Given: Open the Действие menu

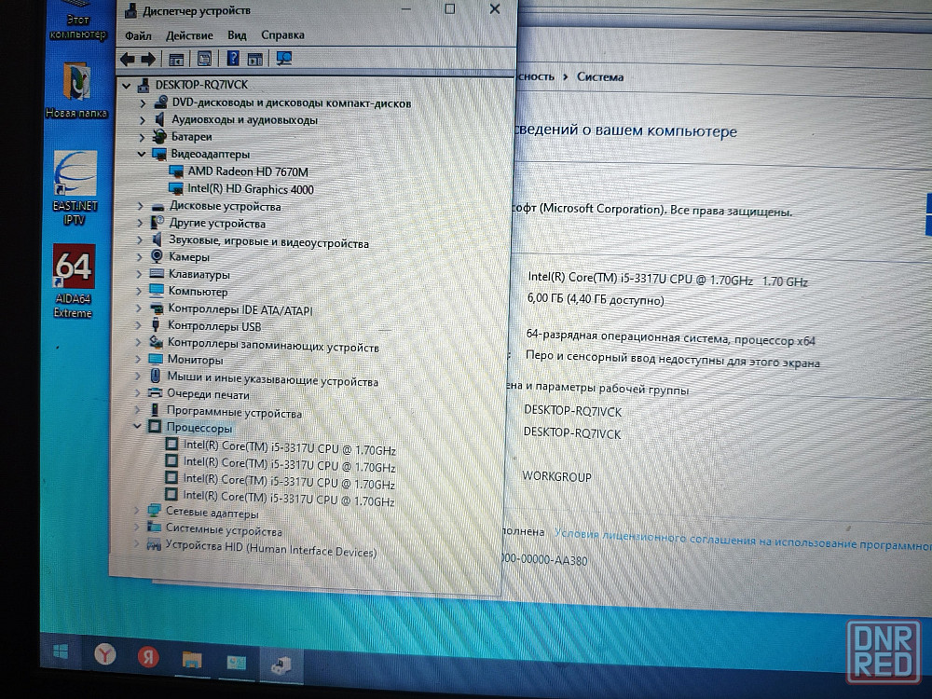Looking at the screenshot, I should pyautogui.click(x=189, y=35).
